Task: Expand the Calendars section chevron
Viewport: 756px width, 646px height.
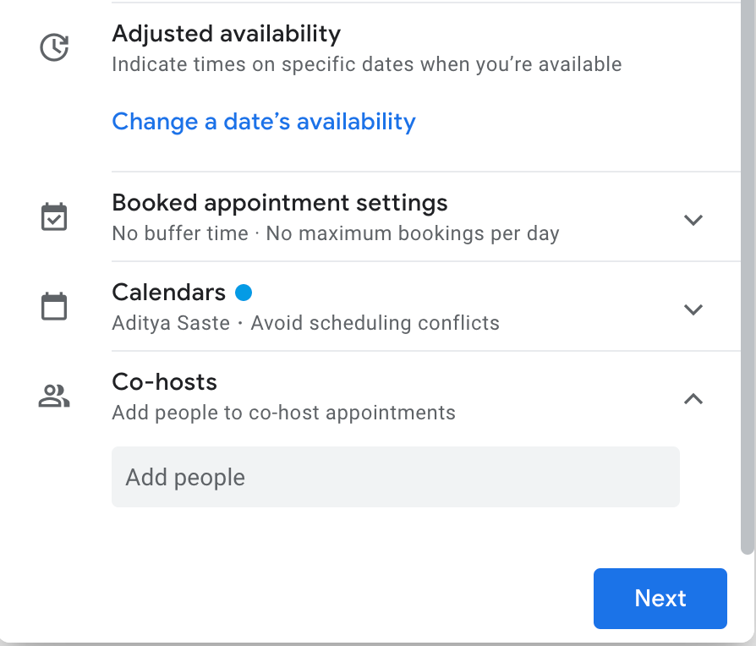Action: point(693,309)
